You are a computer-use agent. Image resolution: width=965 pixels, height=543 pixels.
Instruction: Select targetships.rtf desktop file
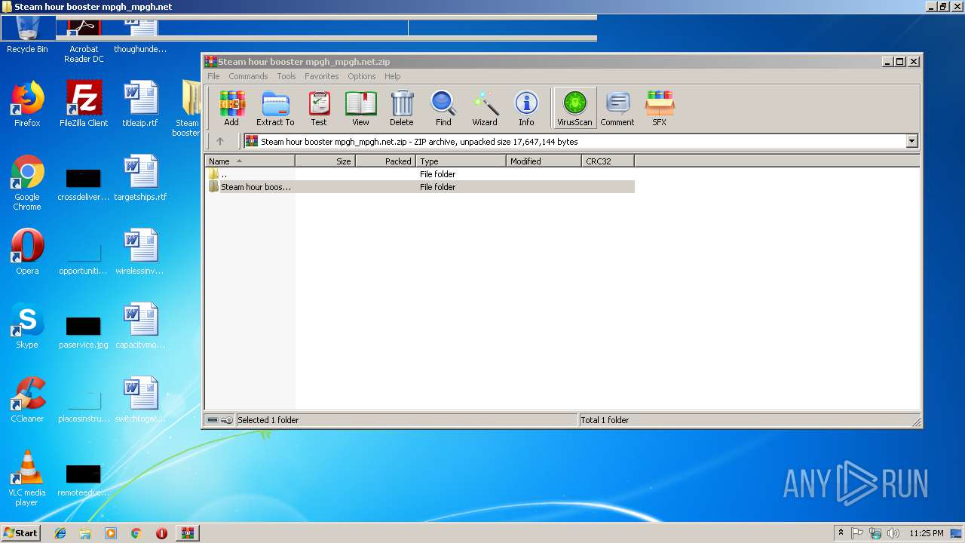tap(140, 178)
